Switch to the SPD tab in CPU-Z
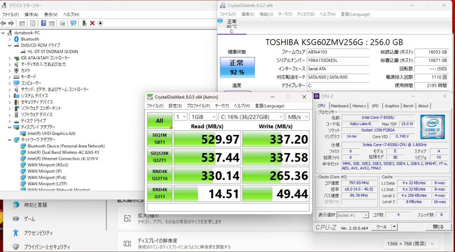The width and height of the screenshot is (455, 252). [375, 106]
